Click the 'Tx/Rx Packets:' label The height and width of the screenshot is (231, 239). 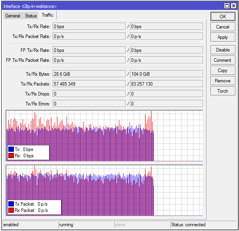point(36,84)
